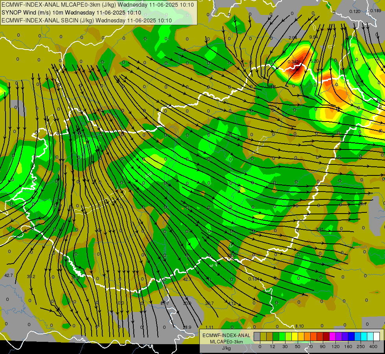Click the 35.2 value on the map
Screen dimensions: 385x354
(31, 277)
